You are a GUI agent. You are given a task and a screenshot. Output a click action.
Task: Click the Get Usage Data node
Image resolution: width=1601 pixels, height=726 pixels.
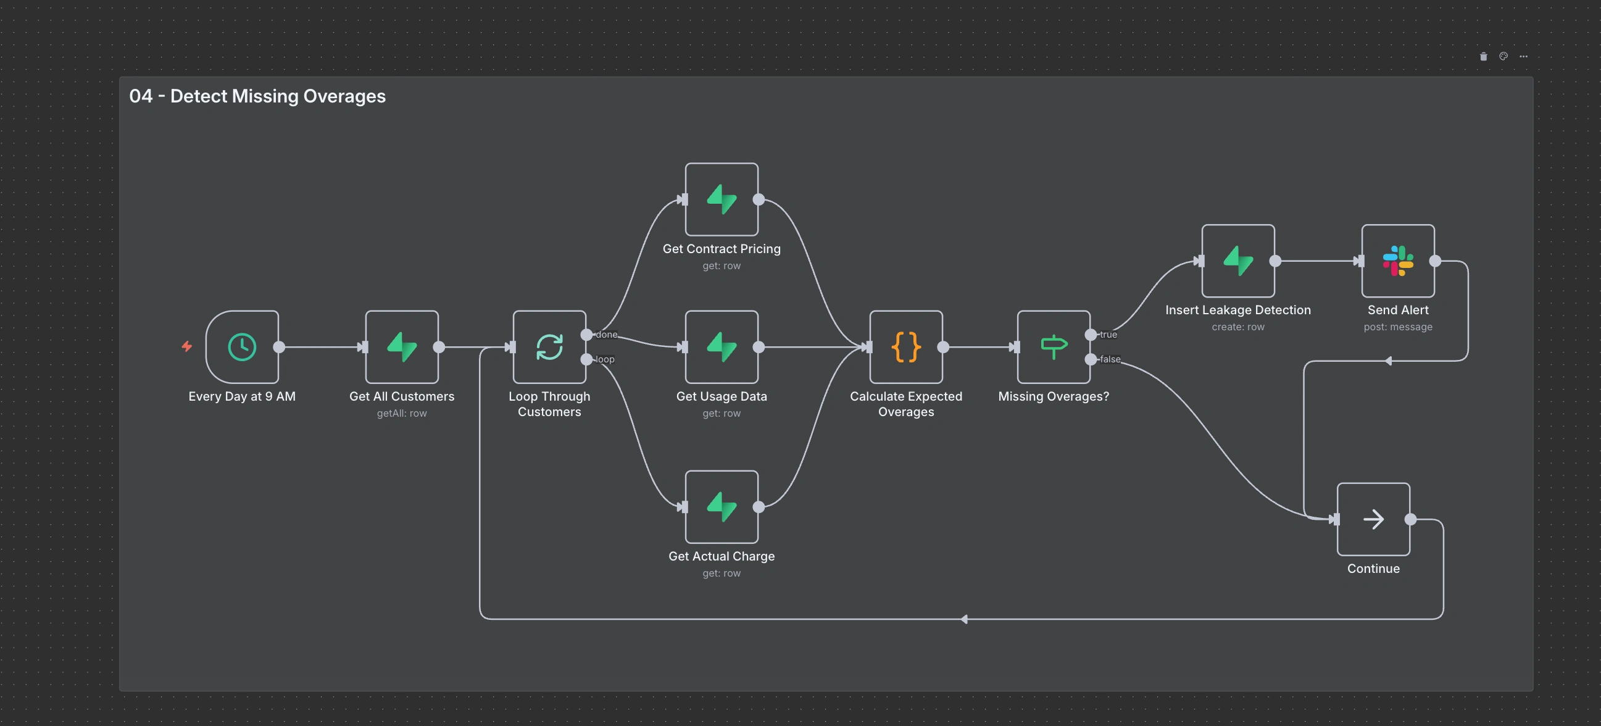coord(721,347)
